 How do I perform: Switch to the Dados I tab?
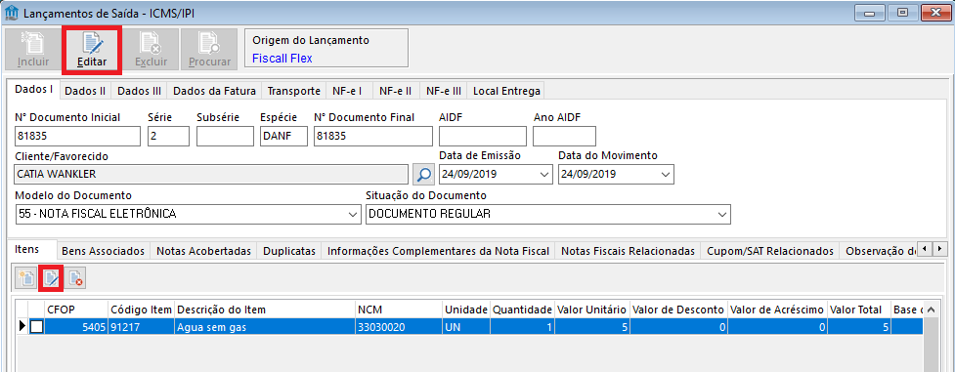[33, 89]
